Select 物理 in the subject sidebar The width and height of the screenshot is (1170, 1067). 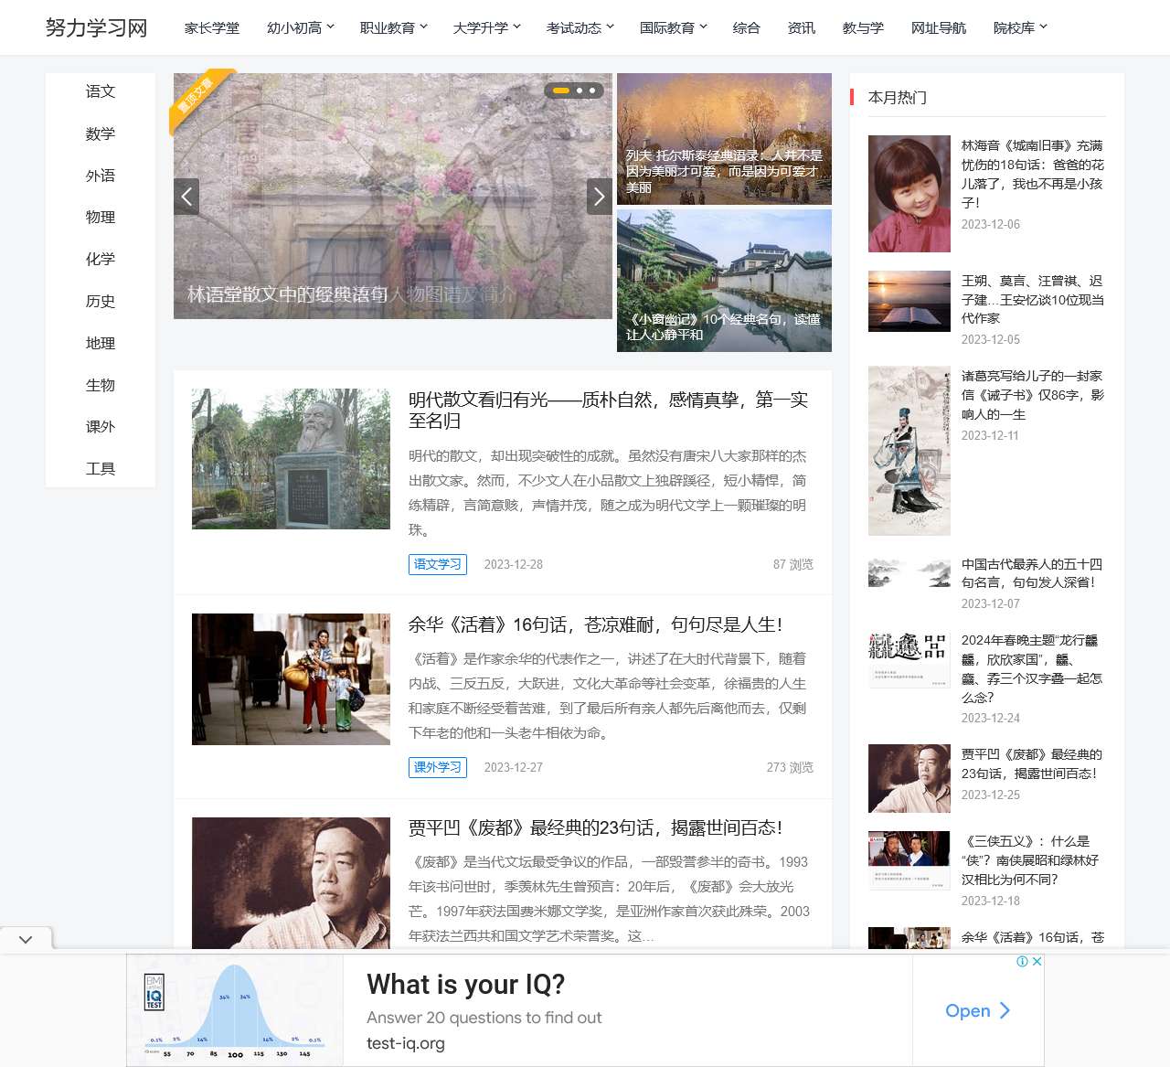tap(101, 218)
